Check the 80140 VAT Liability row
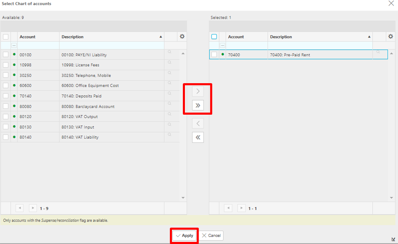The width and height of the screenshot is (398, 244). point(5,137)
